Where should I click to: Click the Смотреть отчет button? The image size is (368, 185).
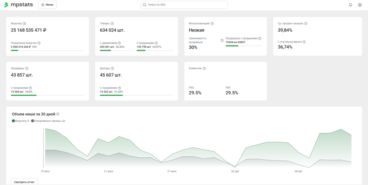[24, 182]
